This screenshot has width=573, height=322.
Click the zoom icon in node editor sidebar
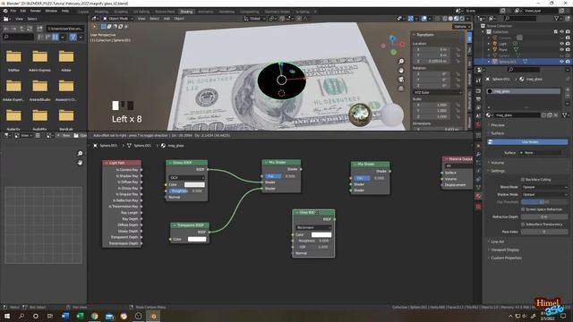point(80,153)
